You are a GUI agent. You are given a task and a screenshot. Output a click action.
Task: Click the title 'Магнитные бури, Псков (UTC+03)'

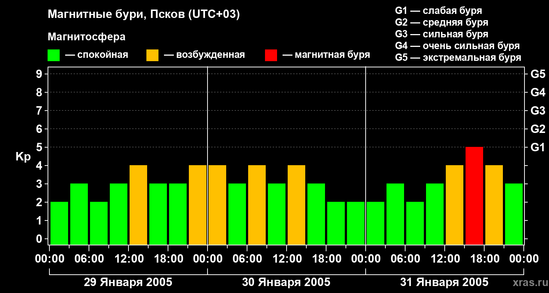[x=144, y=15]
